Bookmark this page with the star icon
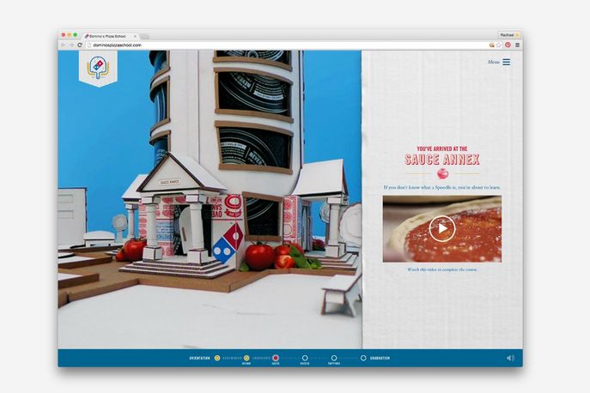The width and height of the screenshot is (590, 393). point(498,45)
